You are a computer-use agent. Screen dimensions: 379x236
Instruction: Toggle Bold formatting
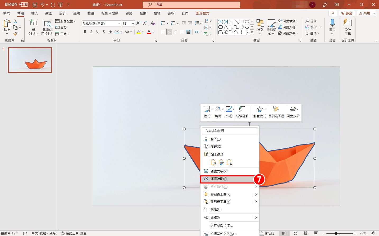coord(85,32)
